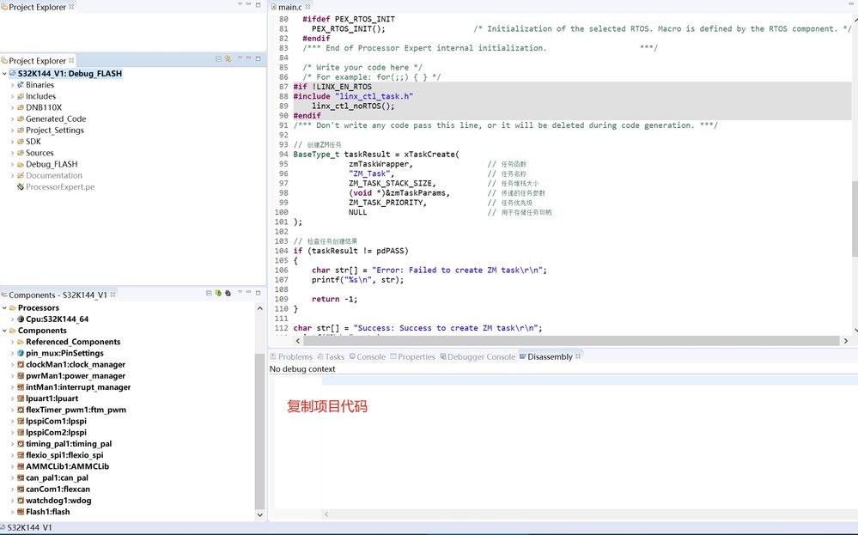The width and height of the screenshot is (858, 535).
Task: Click the Binaries folder icon
Action: (x=21, y=85)
